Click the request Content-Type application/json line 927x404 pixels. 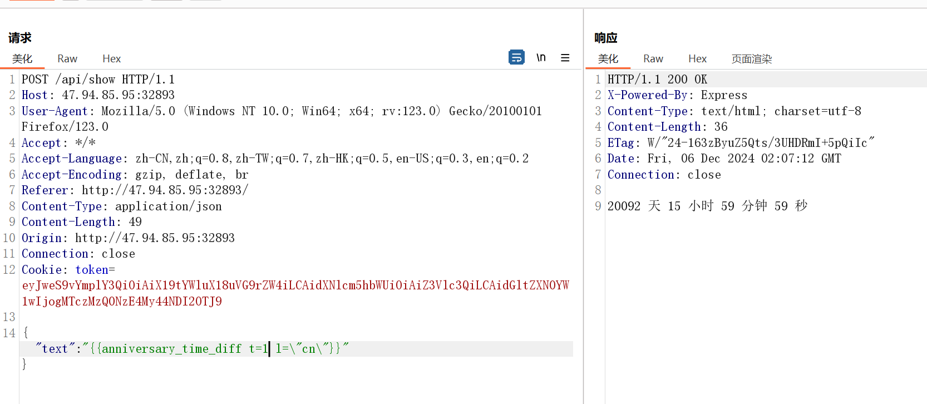click(x=122, y=206)
